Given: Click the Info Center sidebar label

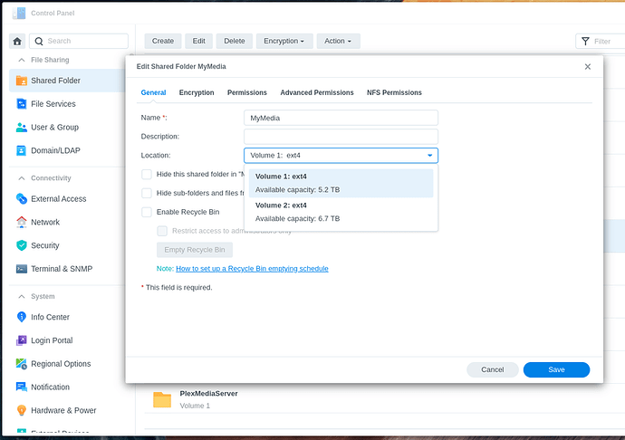Looking at the screenshot, I should tap(50, 317).
